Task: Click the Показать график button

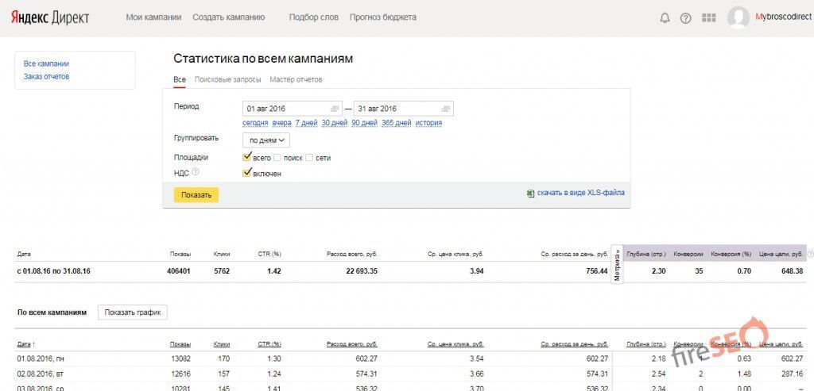Action: 132,312
